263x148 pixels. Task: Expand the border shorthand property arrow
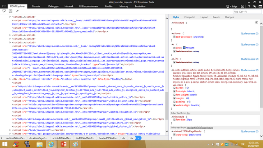tap(186, 88)
